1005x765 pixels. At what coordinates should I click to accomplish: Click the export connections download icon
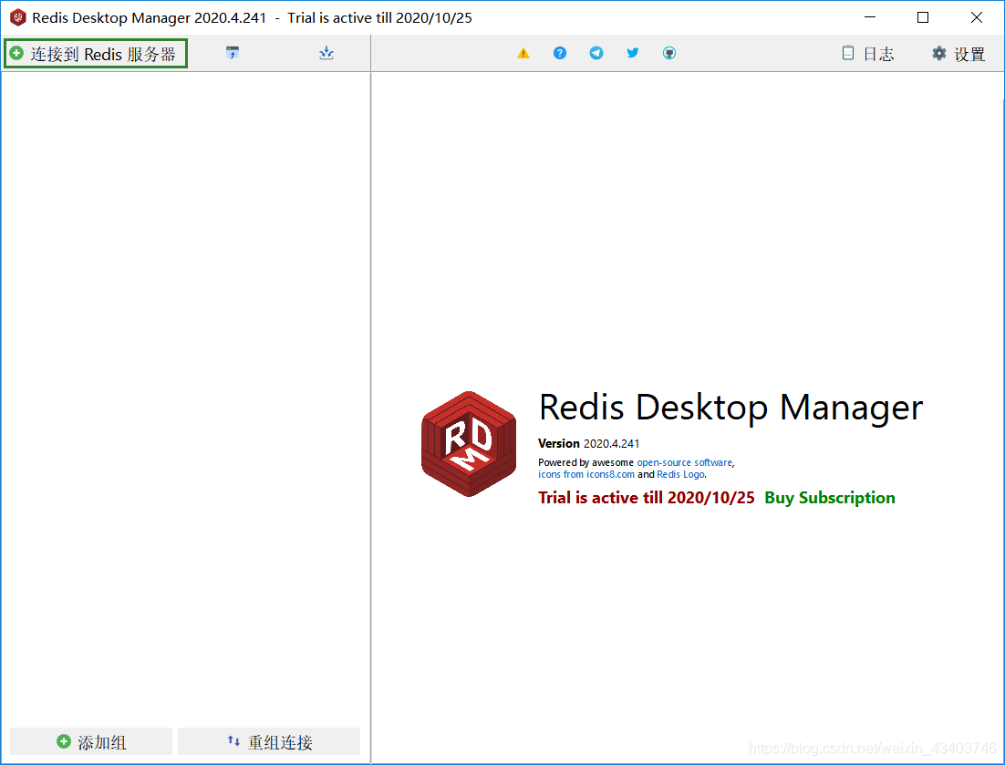(x=326, y=53)
